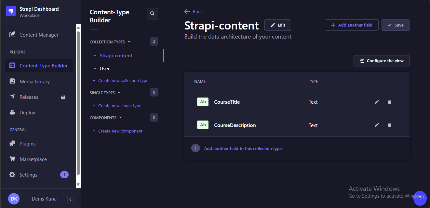
Task: Create new component
Action: click(117, 131)
